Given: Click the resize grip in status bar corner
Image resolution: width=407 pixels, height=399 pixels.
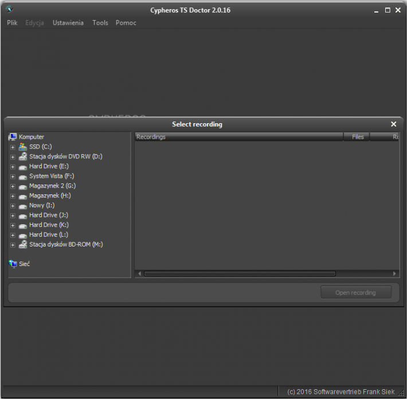Looking at the screenshot, I should (x=401, y=393).
